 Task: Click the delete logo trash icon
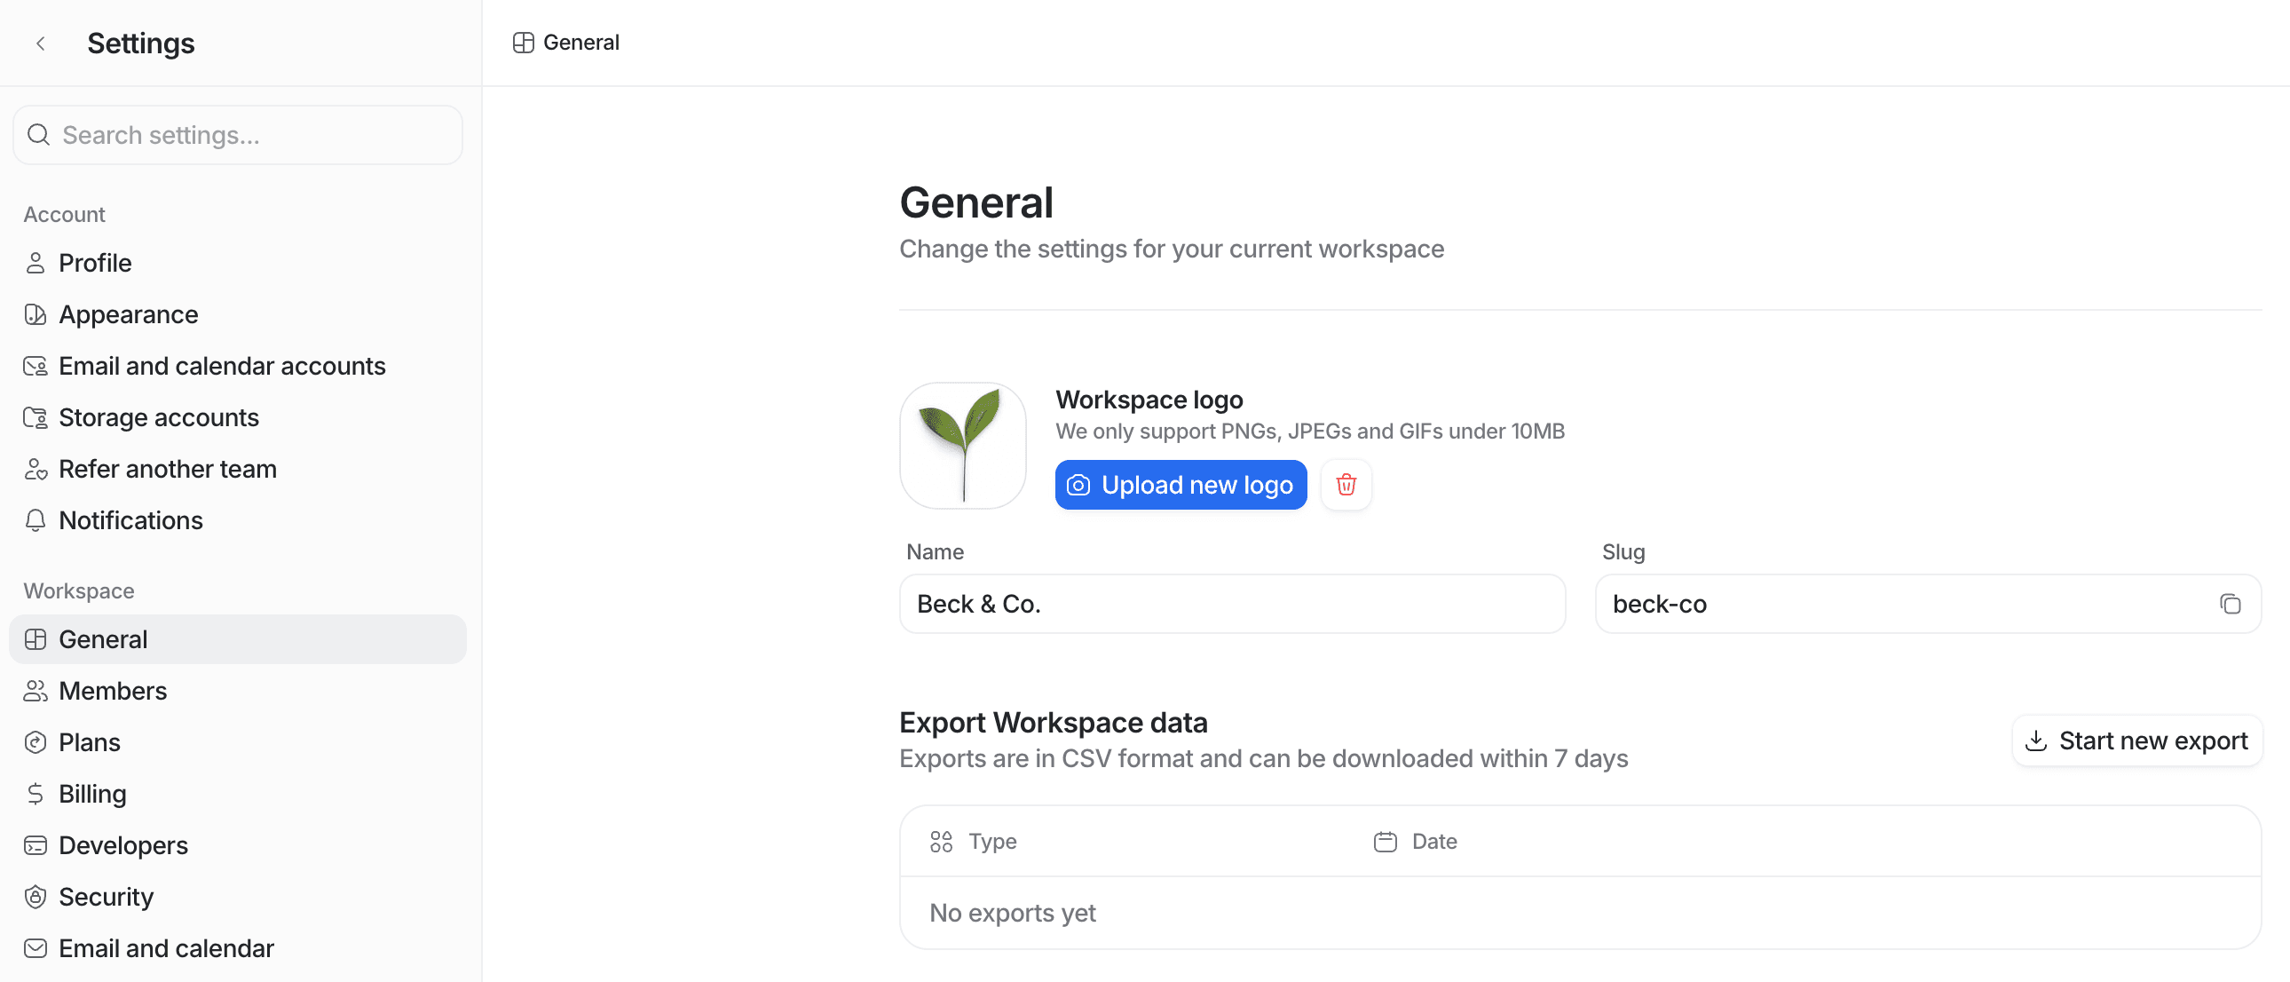tap(1345, 484)
